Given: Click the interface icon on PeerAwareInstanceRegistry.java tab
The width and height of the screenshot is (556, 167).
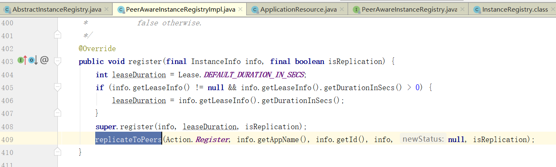Looking at the screenshot, I should pos(356,10).
